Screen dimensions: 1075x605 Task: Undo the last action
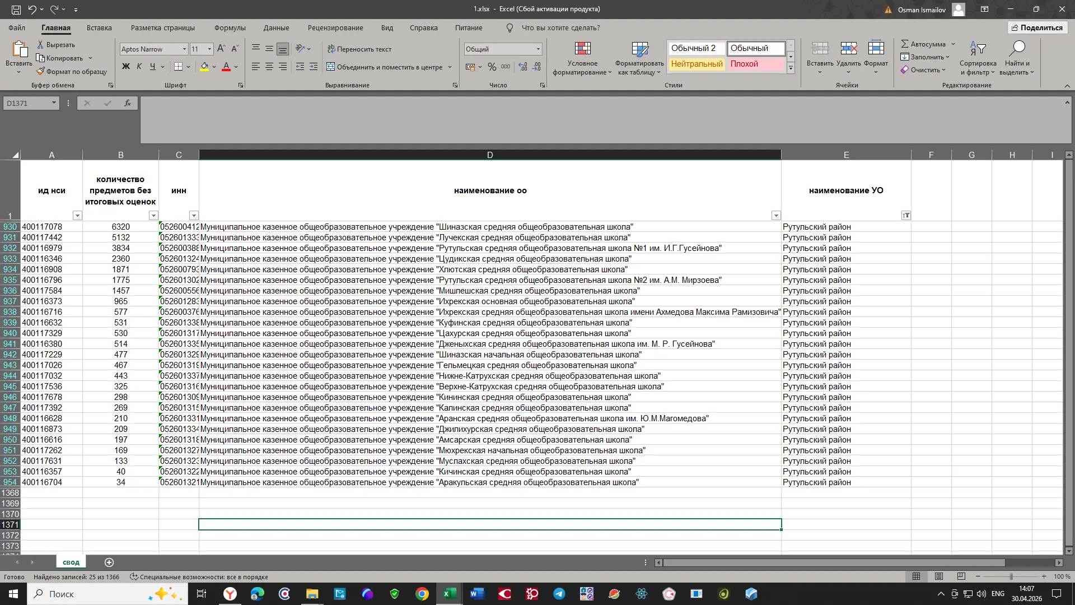click(x=32, y=10)
